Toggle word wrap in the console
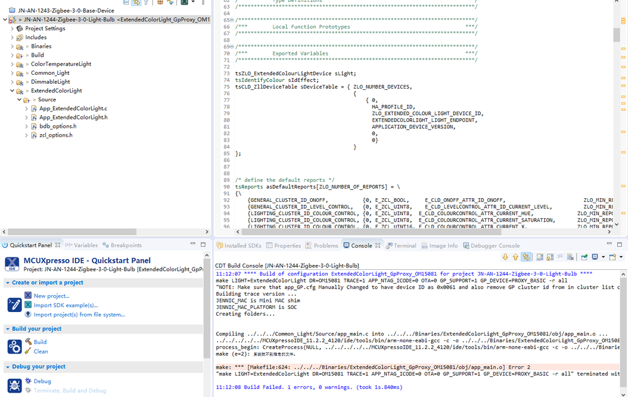The image size is (628, 397). tap(561, 255)
